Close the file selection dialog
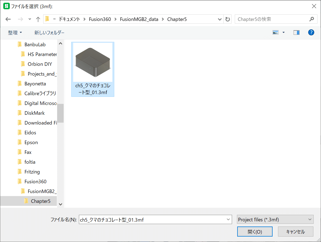 [x=314, y=6]
